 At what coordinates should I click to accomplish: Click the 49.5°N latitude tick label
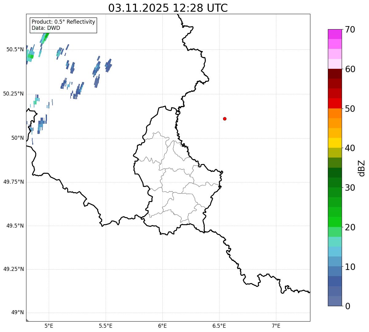coord(15,226)
